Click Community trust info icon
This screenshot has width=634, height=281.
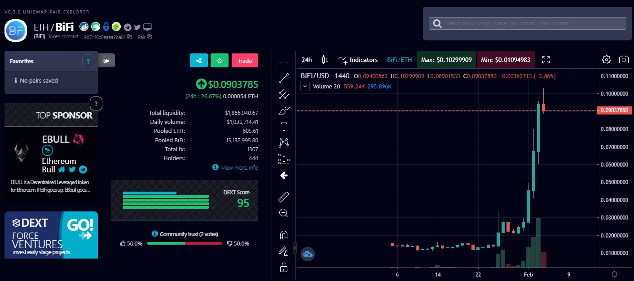[x=155, y=234]
